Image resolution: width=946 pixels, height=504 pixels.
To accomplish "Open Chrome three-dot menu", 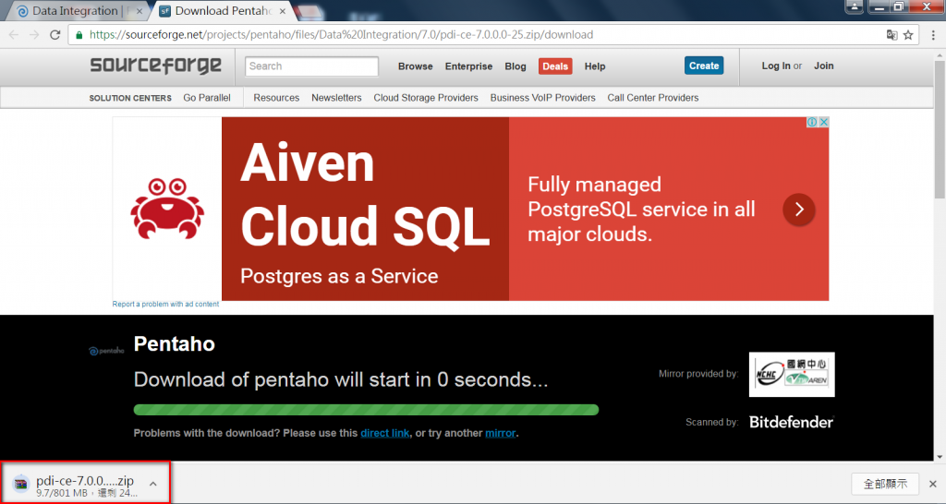I will tap(933, 35).
